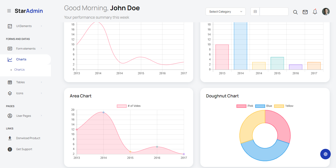The width and height of the screenshot is (336, 168).
Task: Expand the Form elements menu
Action: tap(26, 49)
